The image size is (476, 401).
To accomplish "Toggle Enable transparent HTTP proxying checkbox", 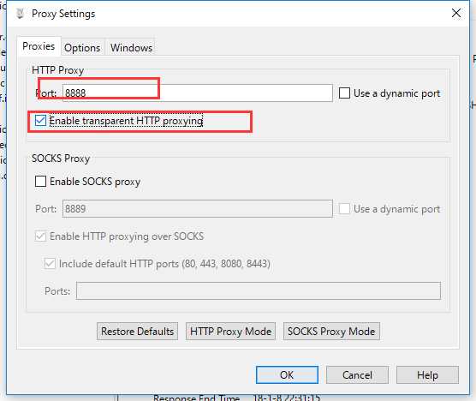I will pyautogui.click(x=41, y=121).
